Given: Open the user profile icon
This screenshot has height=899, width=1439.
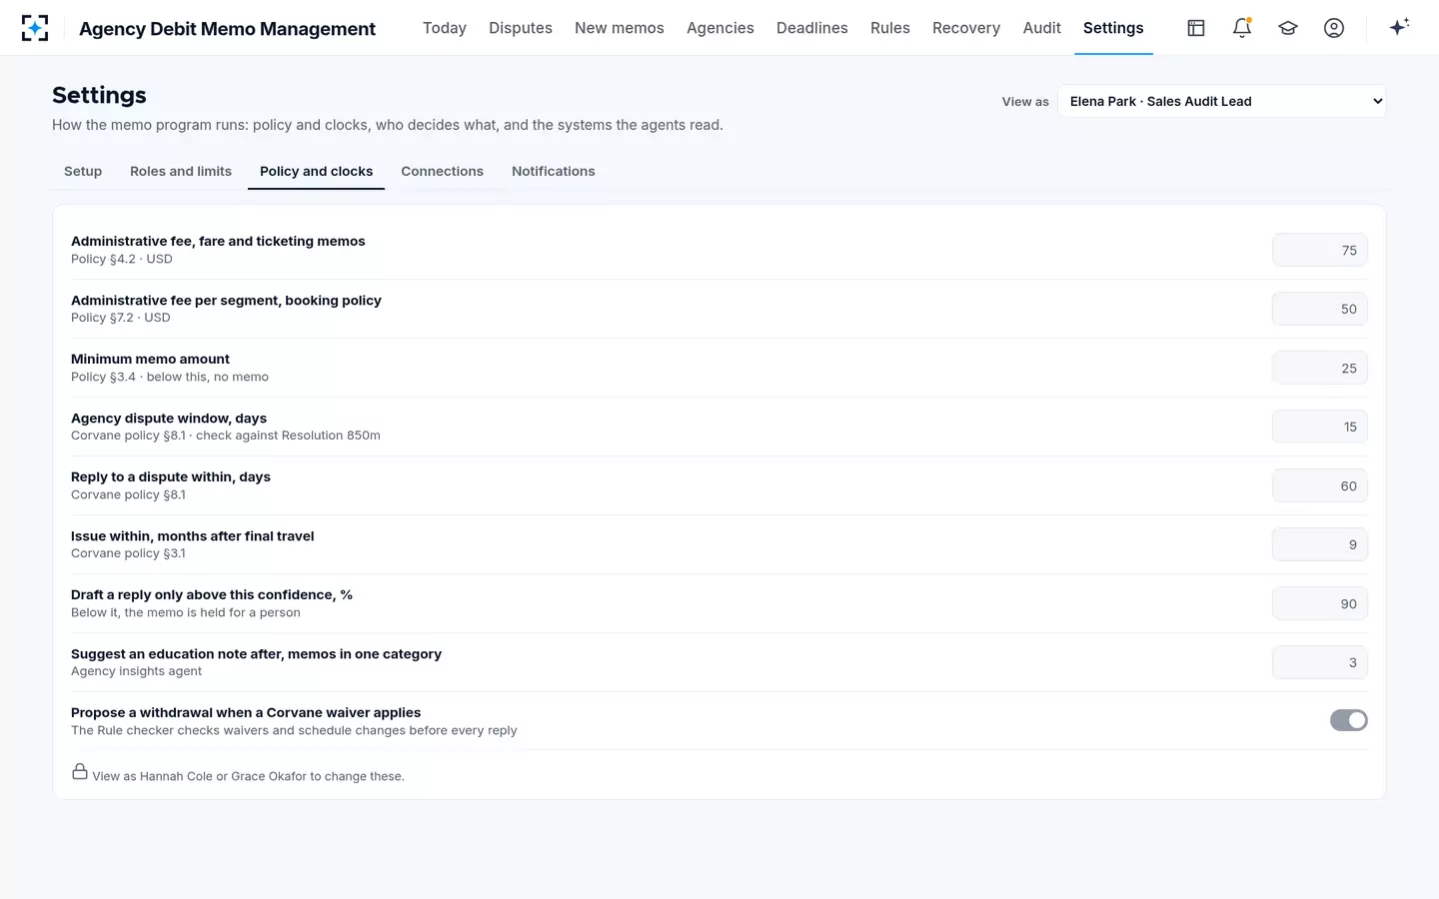Looking at the screenshot, I should point(1334,28).
